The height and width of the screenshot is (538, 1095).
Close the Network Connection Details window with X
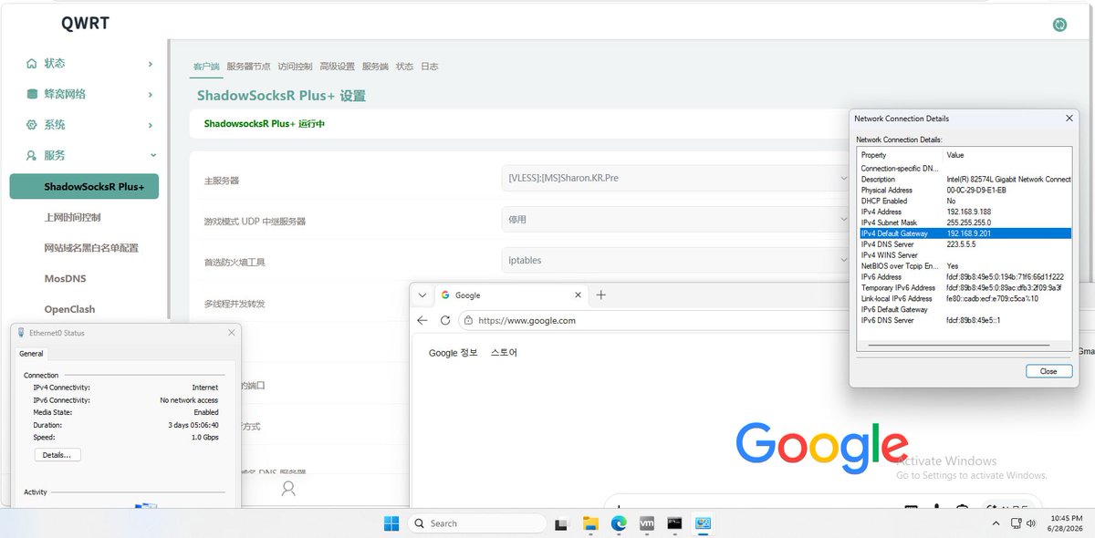point(1069,119)
